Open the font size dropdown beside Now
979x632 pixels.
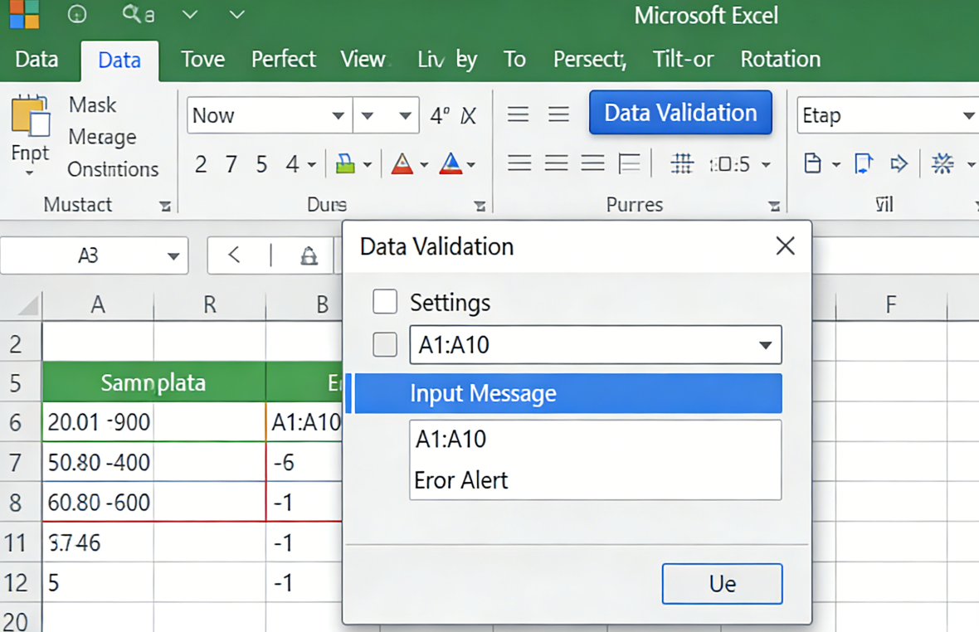[x=368, y=115]
